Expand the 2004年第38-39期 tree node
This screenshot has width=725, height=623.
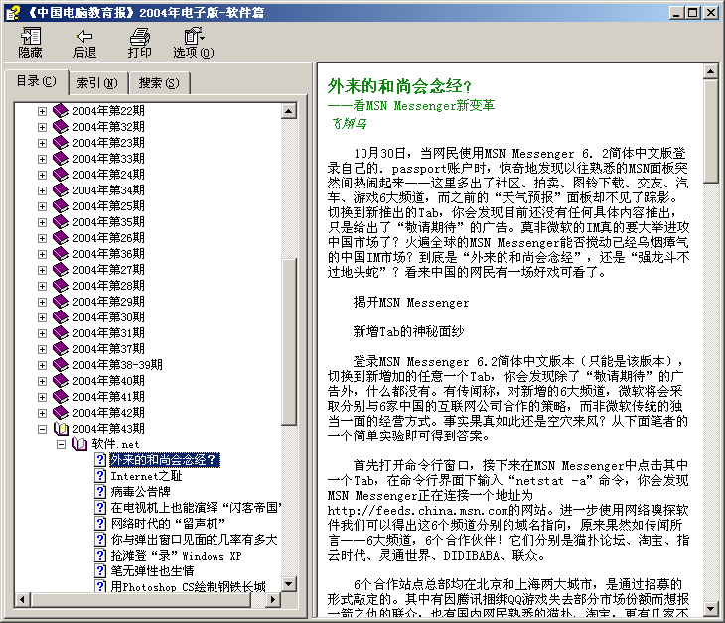pyautogui.click(x=42, y=365)
